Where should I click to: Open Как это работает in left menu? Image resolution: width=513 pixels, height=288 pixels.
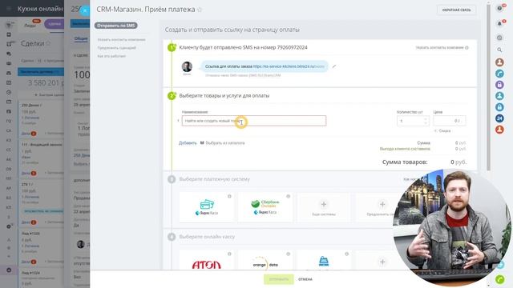pos(111,56)
